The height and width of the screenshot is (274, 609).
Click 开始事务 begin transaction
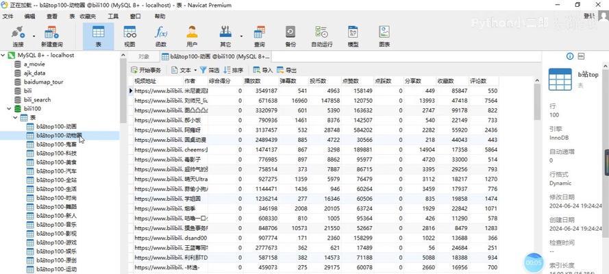146,71
